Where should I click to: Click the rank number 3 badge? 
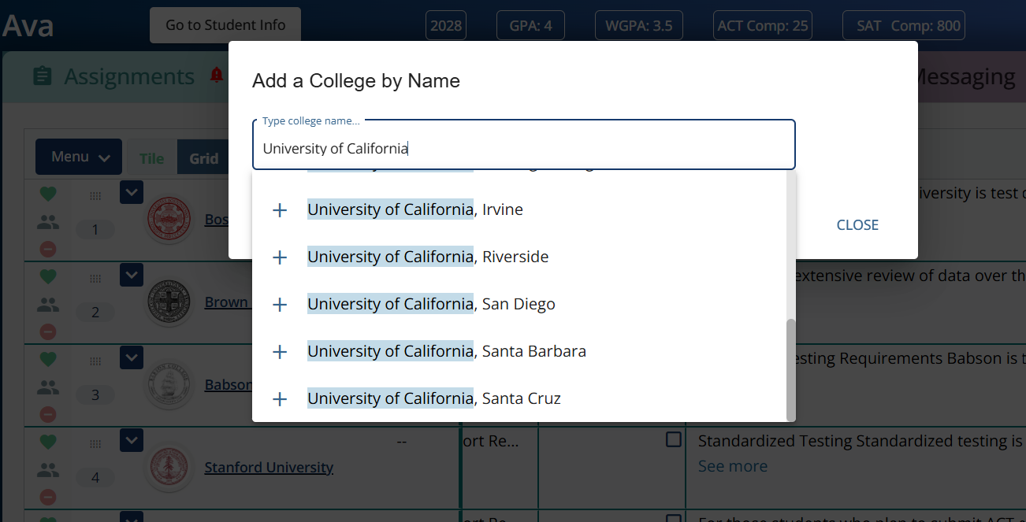click(x=95, y=395)
